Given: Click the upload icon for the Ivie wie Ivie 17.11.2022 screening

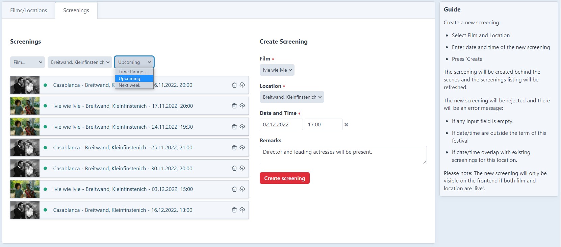Looking at the screenshot, I should click(242, 106).
